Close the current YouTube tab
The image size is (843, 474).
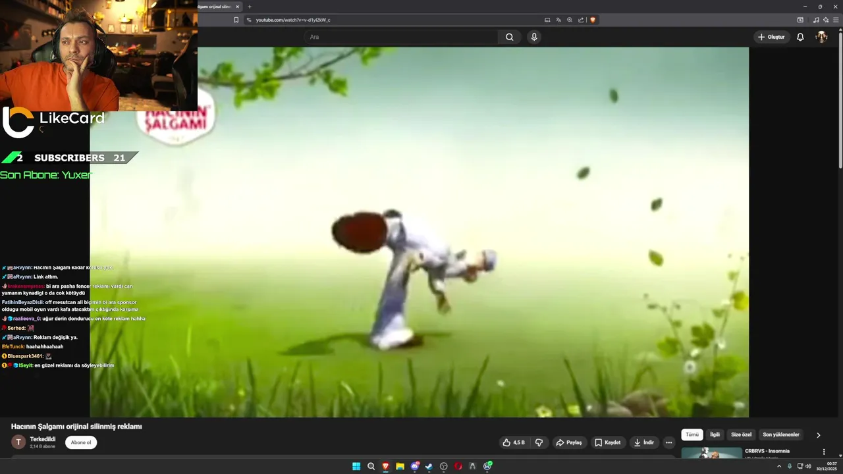[238, 7]
